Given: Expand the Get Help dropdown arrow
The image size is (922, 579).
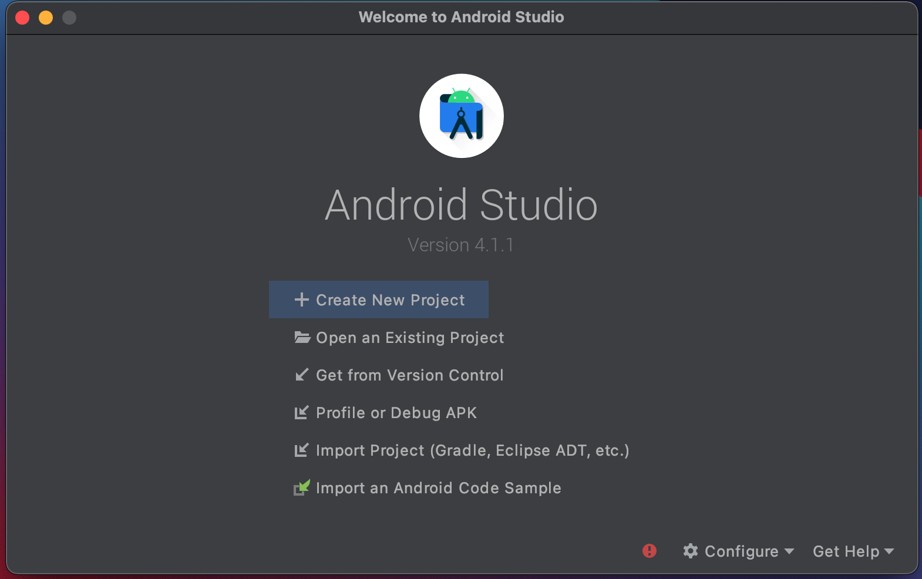Looking at the screenshot, I should [x=889, y=551].
